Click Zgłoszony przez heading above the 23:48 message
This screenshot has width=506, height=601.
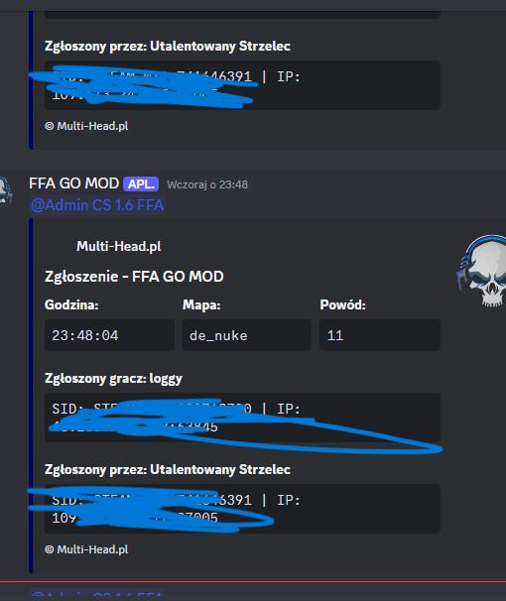[168, 46]
